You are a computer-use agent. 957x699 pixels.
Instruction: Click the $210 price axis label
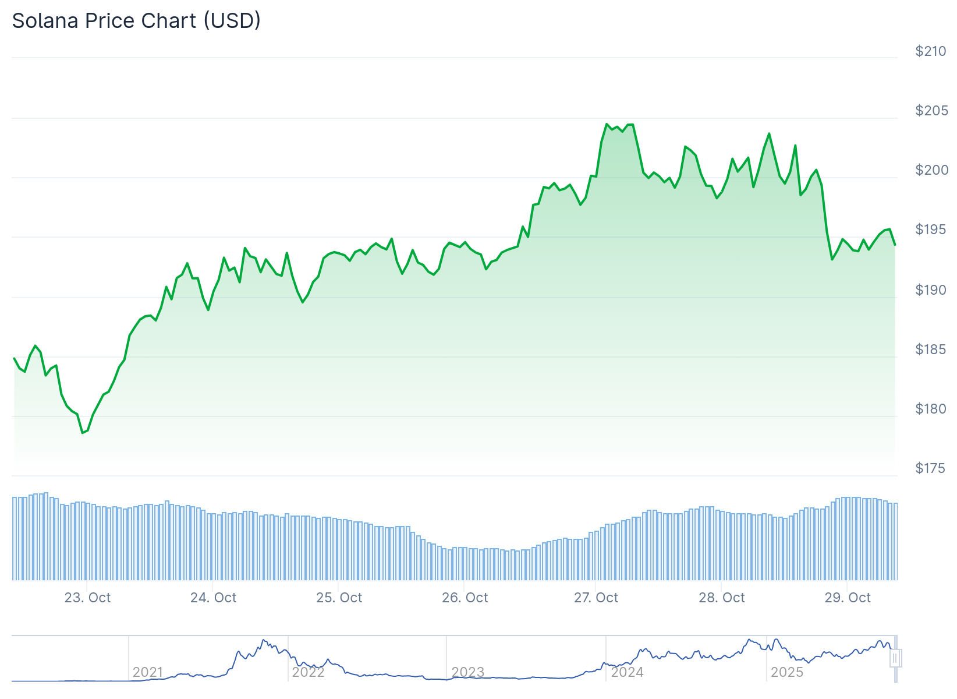click(x=931, y=51)
